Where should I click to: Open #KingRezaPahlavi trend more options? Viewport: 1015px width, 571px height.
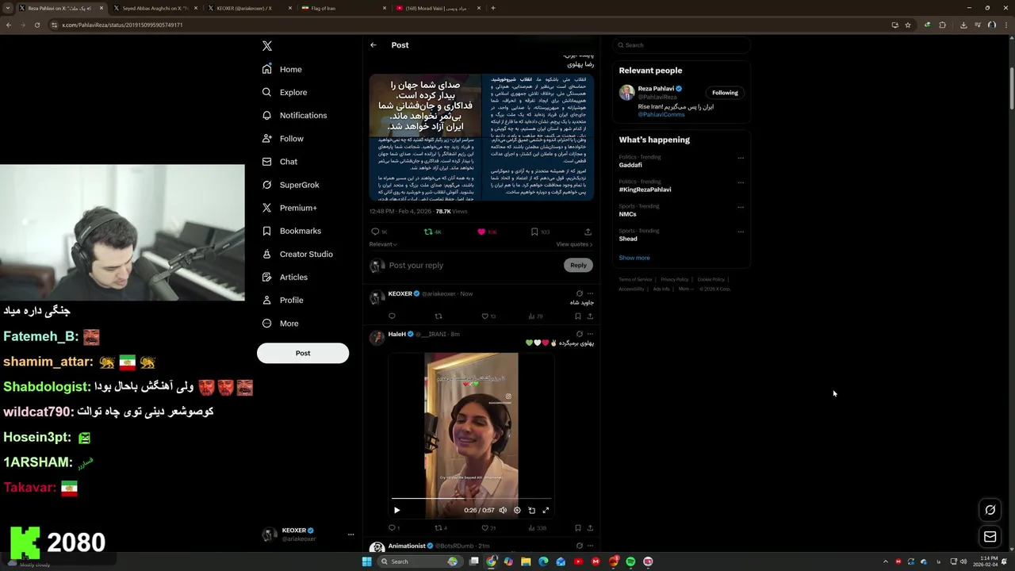pos(741,182)
